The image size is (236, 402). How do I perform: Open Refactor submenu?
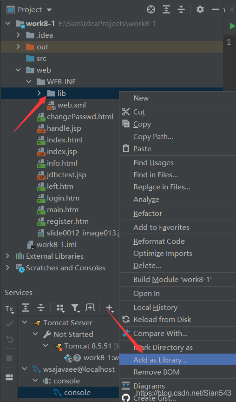tap(177, 213)
